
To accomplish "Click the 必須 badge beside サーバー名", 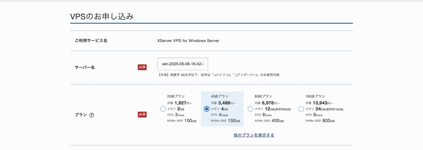I will [x=142, y=67].
